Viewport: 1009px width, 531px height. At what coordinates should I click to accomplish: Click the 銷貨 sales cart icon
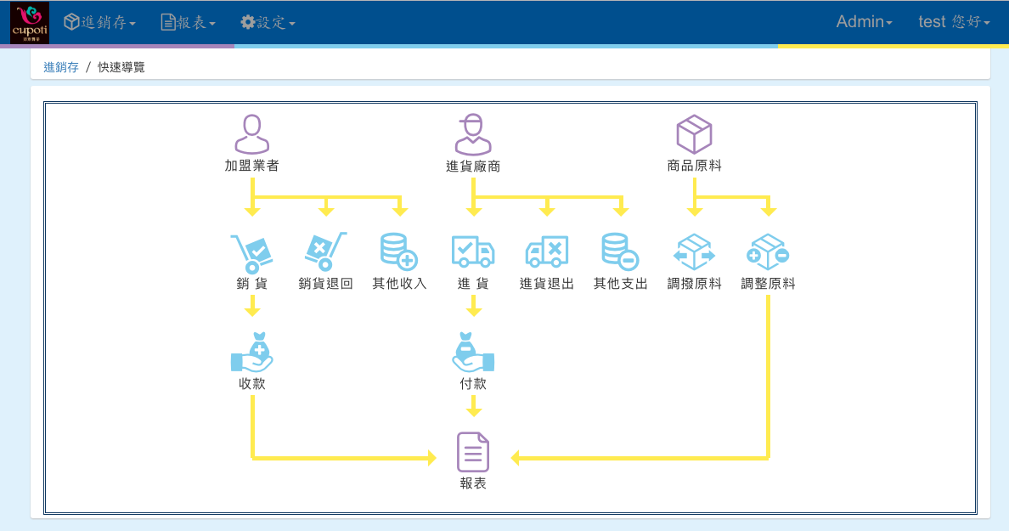(x=251, y=252)
